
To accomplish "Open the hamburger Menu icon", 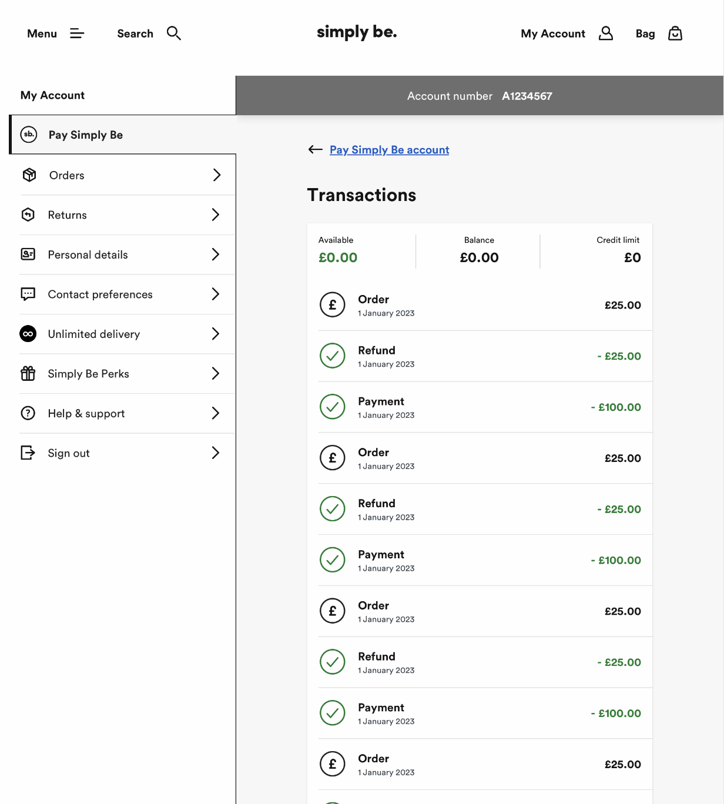I will point(77,33).
